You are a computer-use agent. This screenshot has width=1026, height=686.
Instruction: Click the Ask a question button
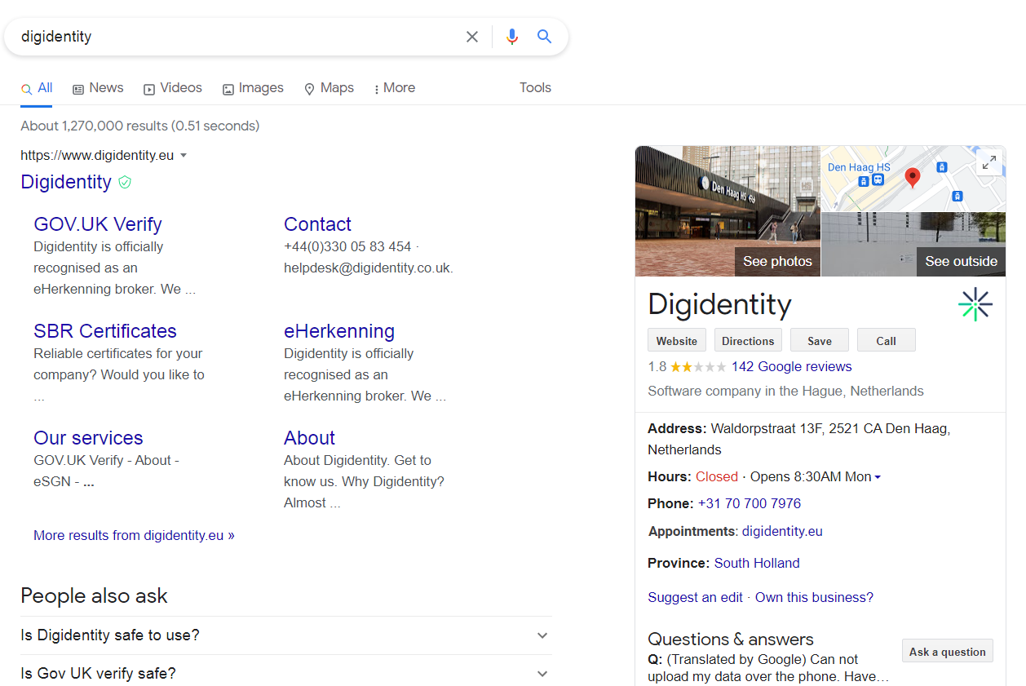click(948, 651)
